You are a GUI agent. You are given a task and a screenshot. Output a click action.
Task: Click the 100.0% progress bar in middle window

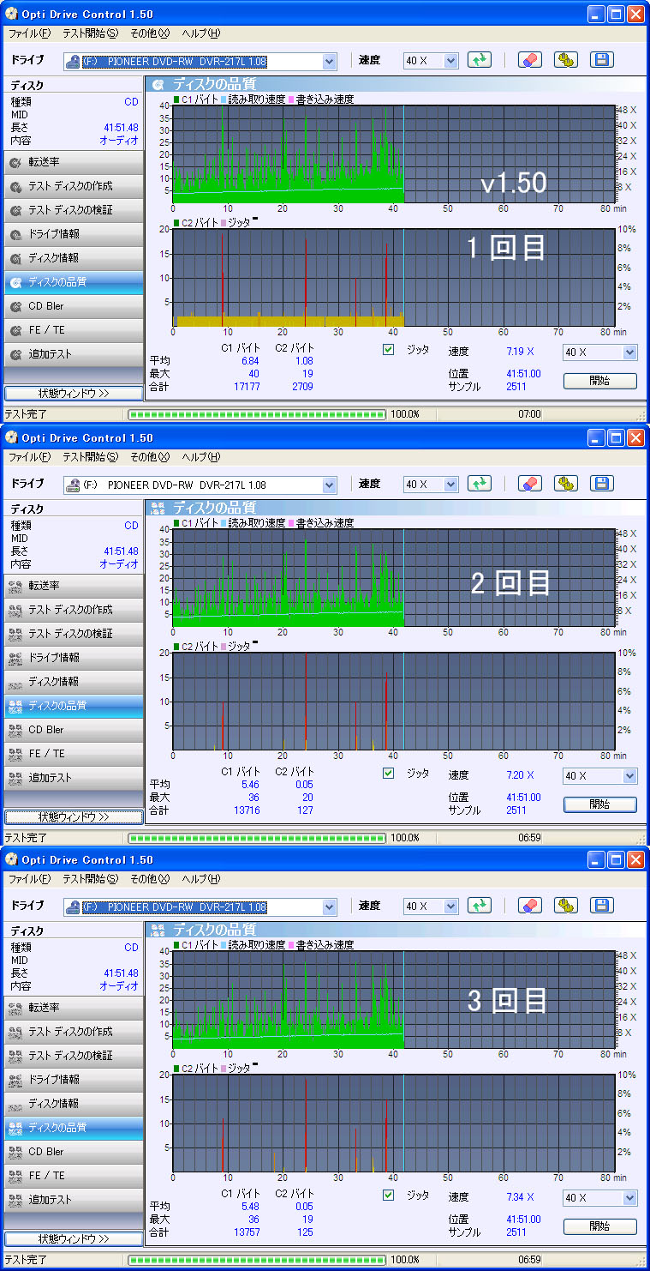pos(257,838)
